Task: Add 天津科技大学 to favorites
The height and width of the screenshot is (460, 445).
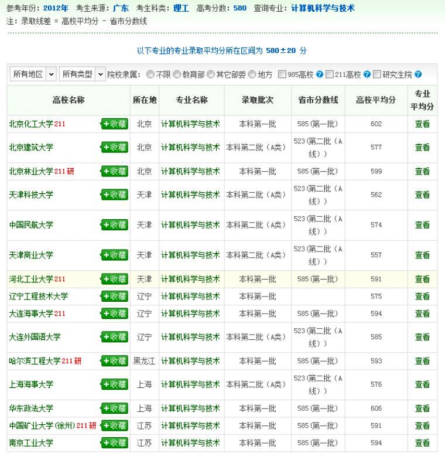Action: (114, 195)
